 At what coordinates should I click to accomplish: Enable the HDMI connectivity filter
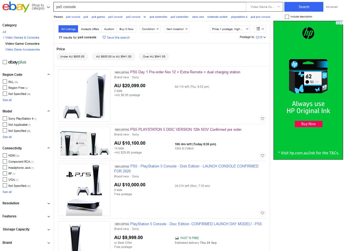pos(5,155)
